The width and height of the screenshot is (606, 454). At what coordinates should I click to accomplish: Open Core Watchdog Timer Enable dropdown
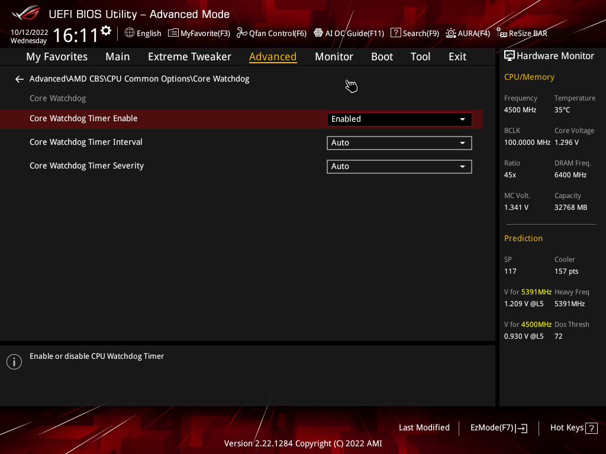coord(399,119)
